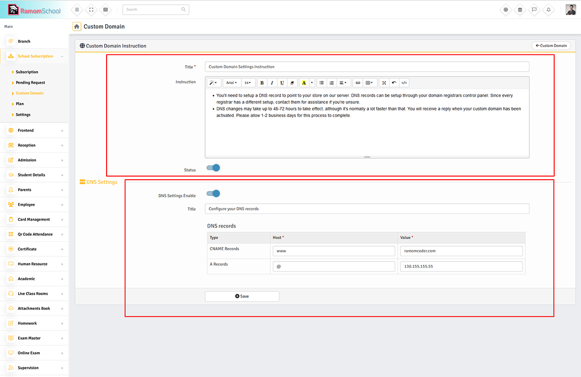This screenshot has width=581, height=377.
Task: Click the undo icon in editor
Action: click(x=394, y=83)
